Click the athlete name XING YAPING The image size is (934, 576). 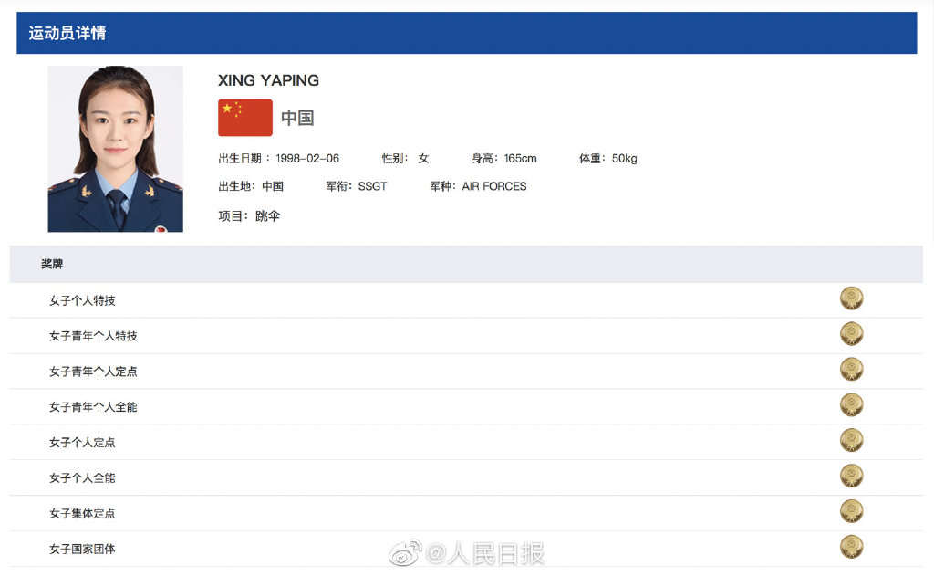click(268, 80)
